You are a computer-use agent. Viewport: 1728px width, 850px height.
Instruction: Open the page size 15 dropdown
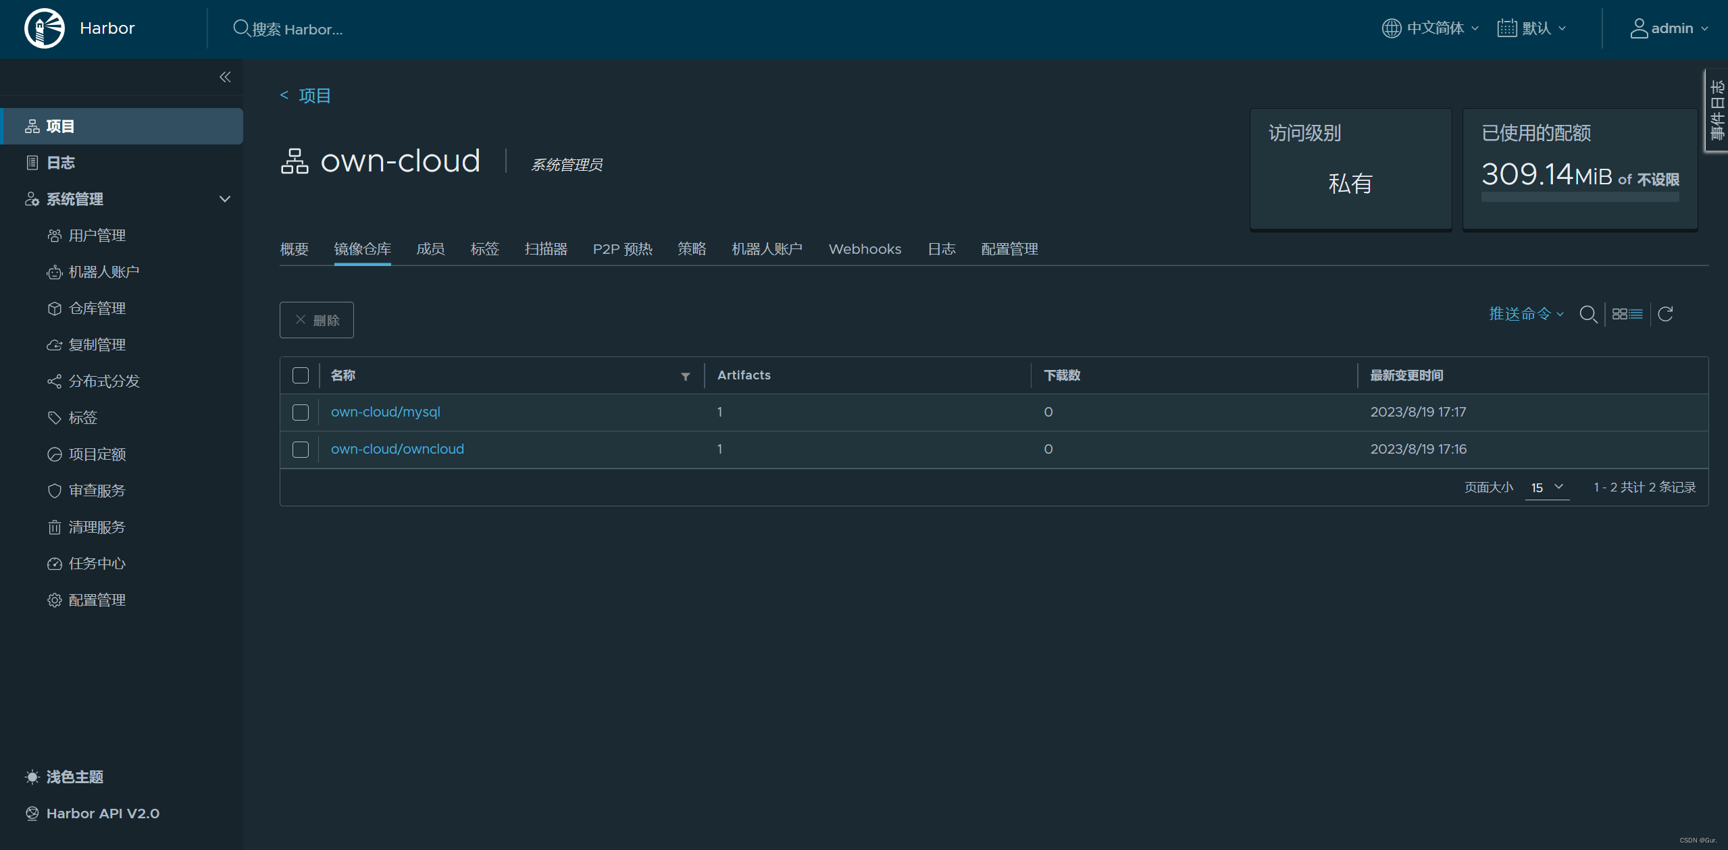(x=1547, y=487)
